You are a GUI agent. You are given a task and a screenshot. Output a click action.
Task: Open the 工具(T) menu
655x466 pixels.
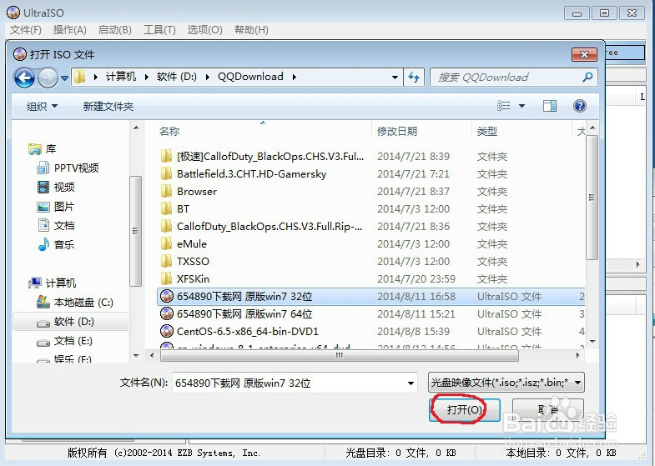tap(159, 30)
